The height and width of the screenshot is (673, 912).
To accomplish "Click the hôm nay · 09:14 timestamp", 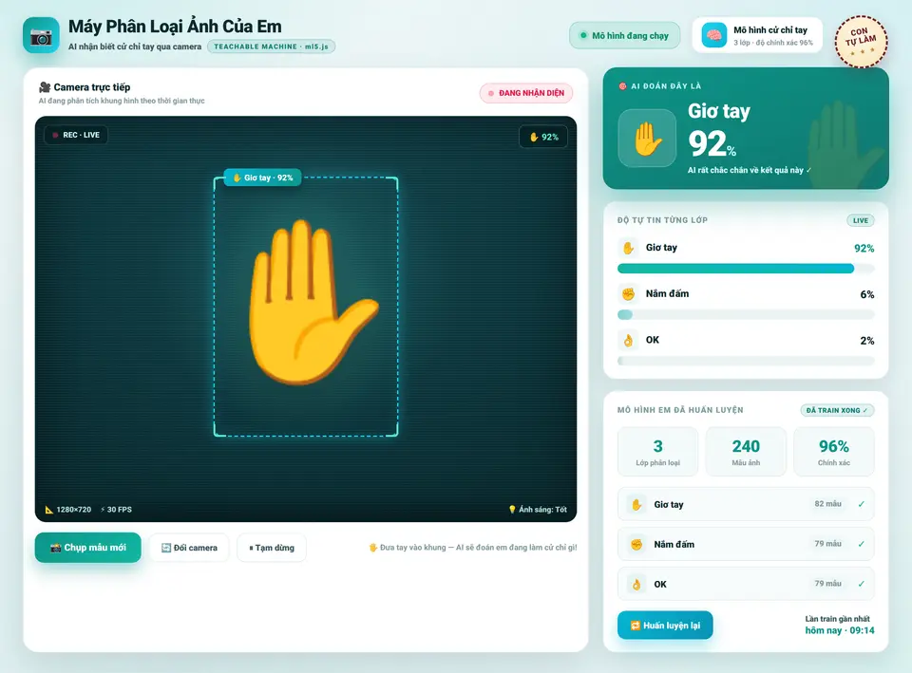I will tap(839, 630).
